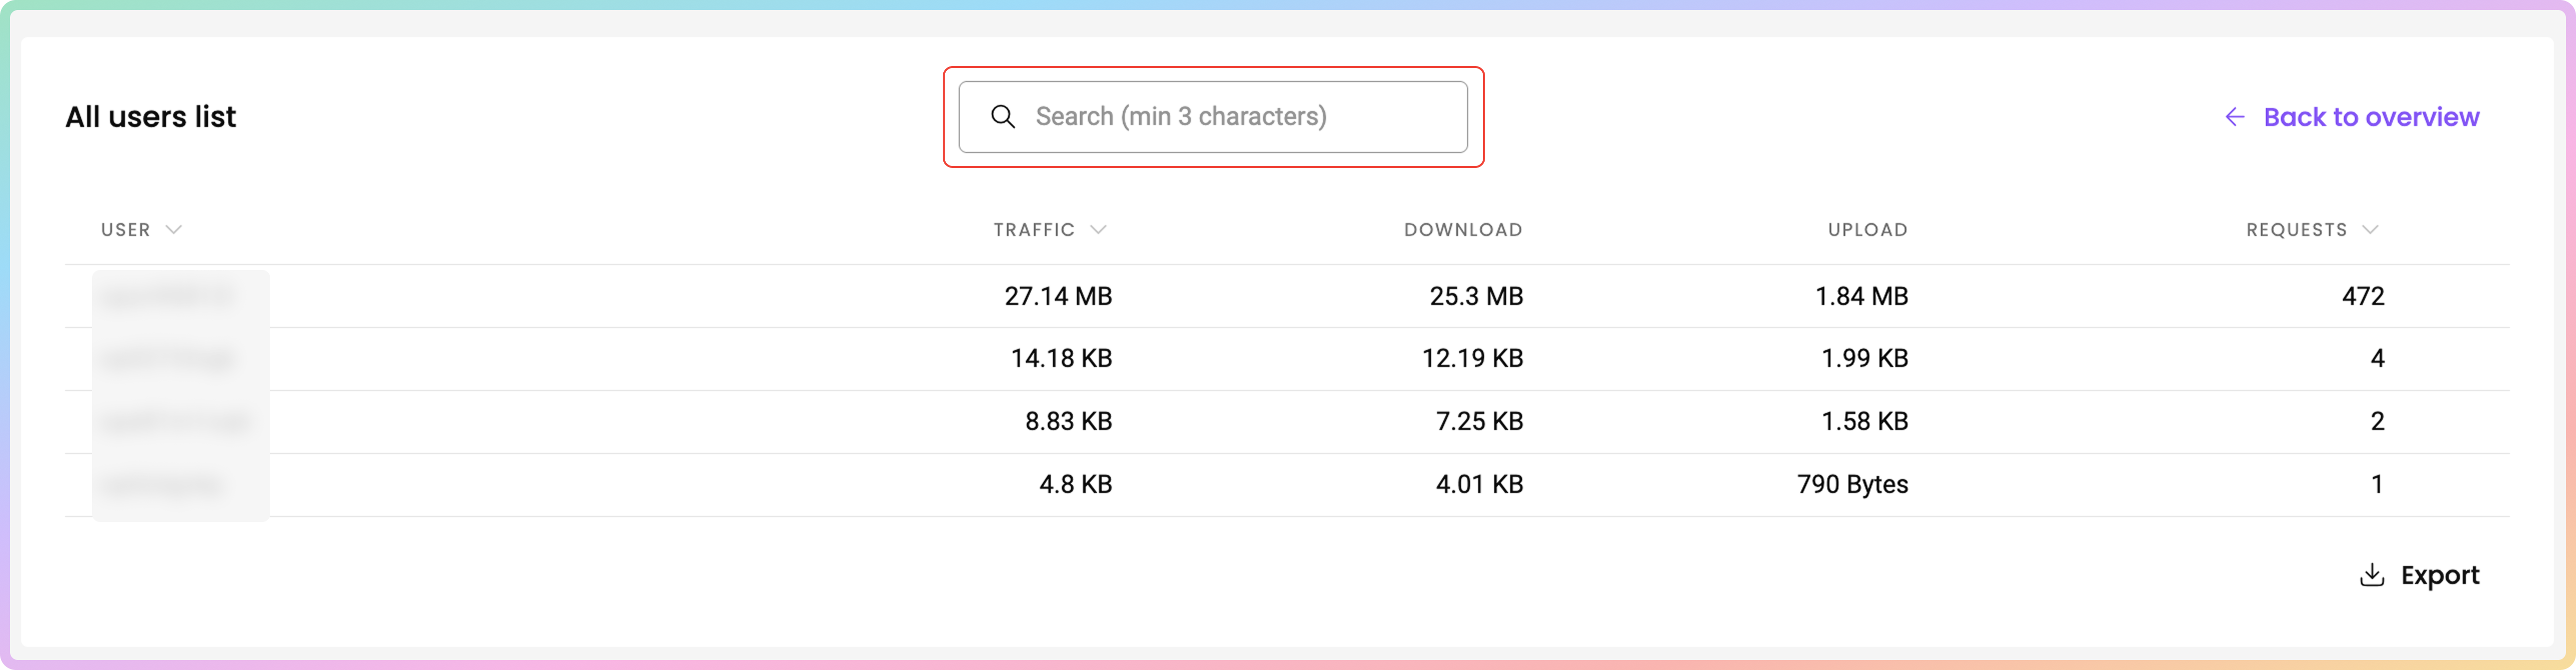2576x670 pixels.
Task: Toggle sort chevron next to TRAFFIC
Action: point(1098,229)
